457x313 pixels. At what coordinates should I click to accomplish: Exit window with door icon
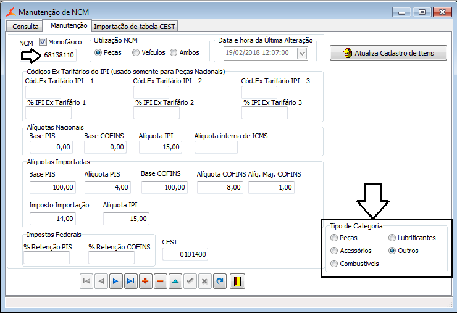(237, 282)
